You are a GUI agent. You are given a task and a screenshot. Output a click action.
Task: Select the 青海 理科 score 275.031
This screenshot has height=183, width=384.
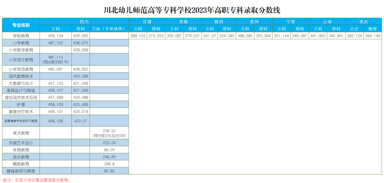click(192, 36)
